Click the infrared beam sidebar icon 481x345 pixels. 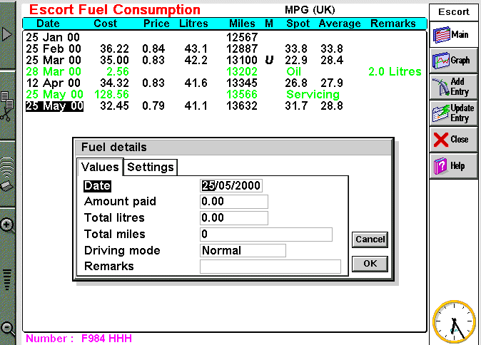(7, 174)
